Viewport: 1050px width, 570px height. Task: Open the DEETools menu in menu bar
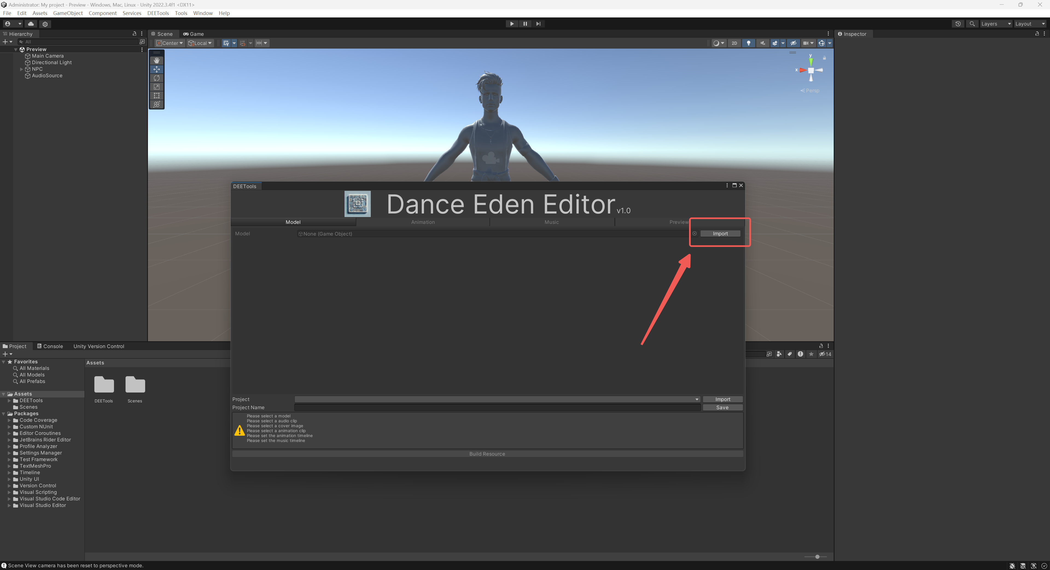[x=158, y=13]
